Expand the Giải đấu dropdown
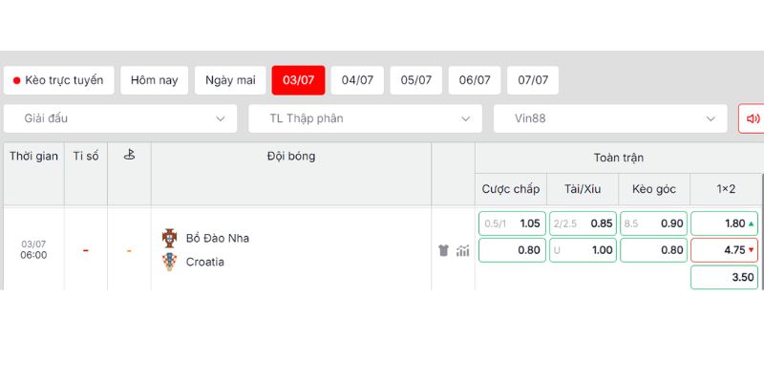Image resolution: width=764 pixels, height=382 pixels. click(x=120, y=118)
